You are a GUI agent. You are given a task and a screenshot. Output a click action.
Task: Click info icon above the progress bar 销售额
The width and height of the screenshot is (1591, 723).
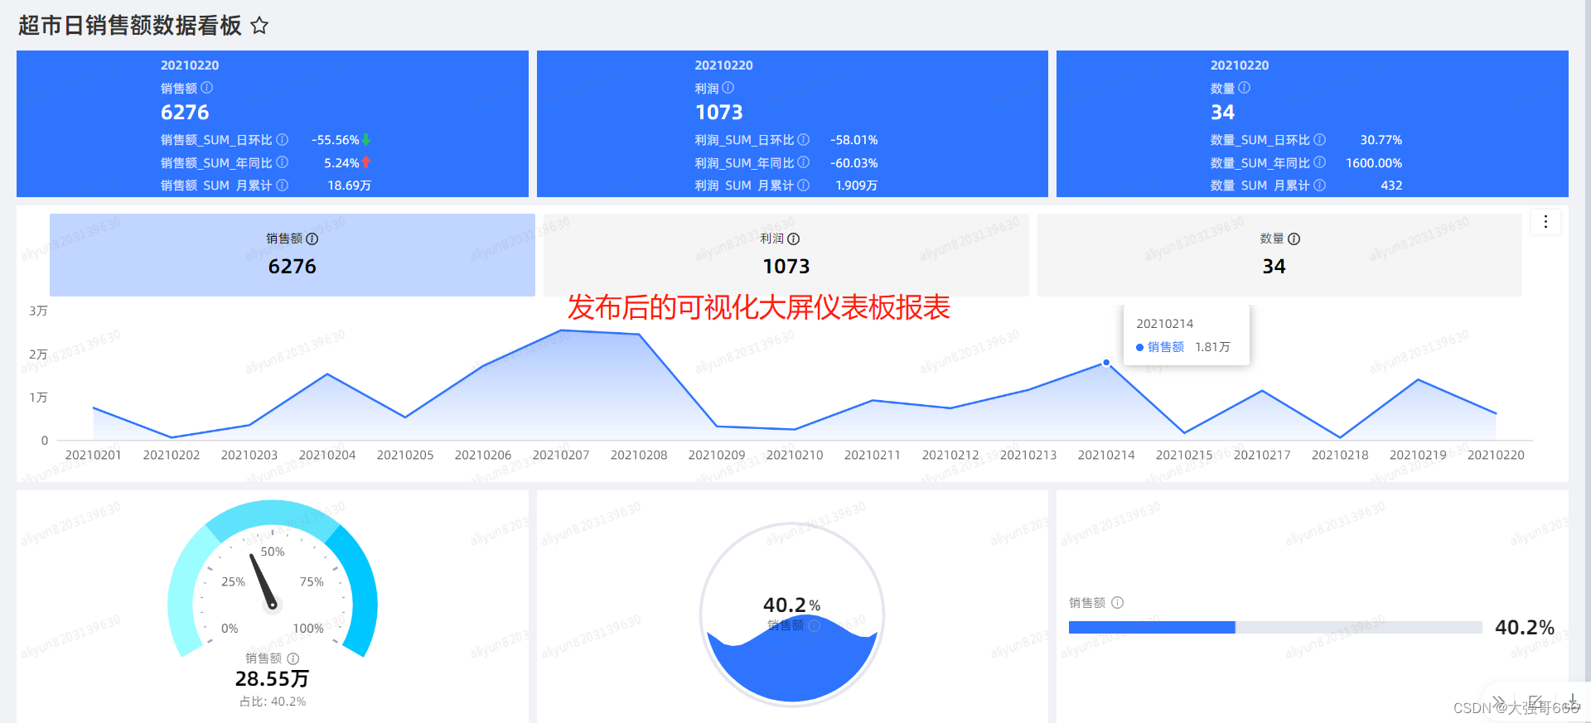1118,603
